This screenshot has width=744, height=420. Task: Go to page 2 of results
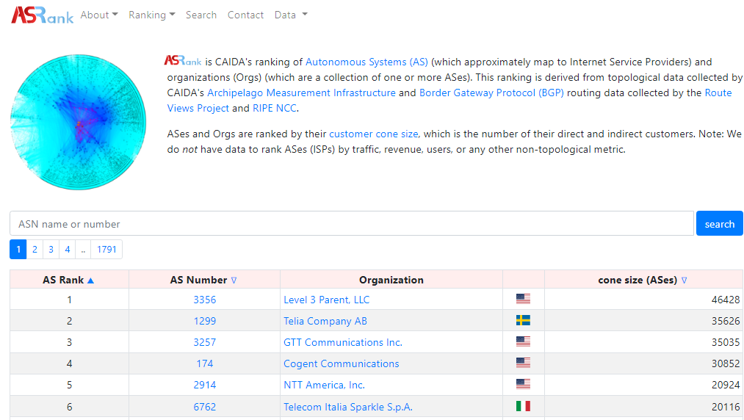click(35, 250)
